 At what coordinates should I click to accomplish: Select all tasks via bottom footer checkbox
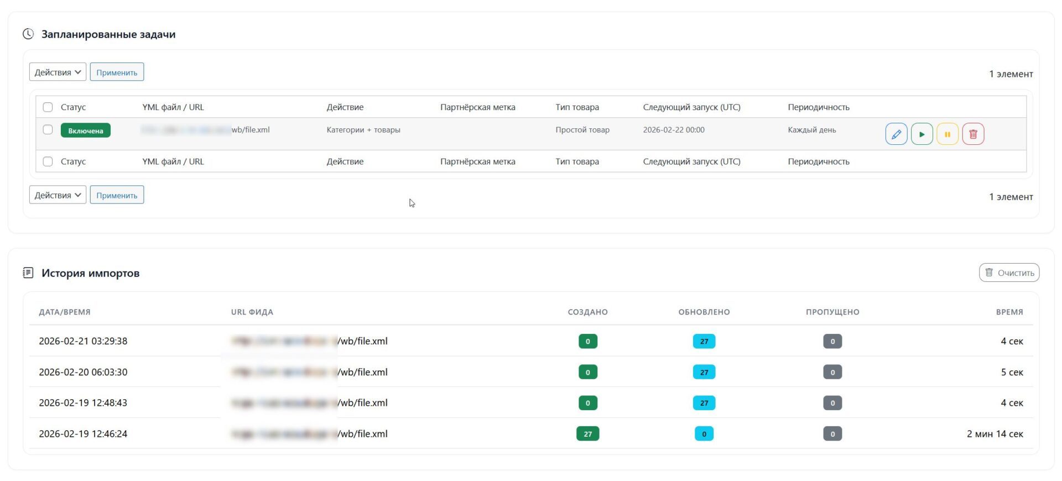tap(48, 161)
